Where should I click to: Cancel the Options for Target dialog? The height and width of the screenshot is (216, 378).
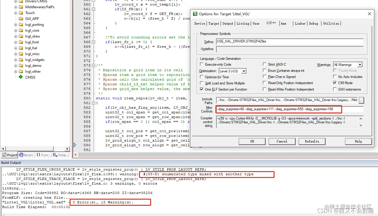pyautogui.click(x=282, y=141)
